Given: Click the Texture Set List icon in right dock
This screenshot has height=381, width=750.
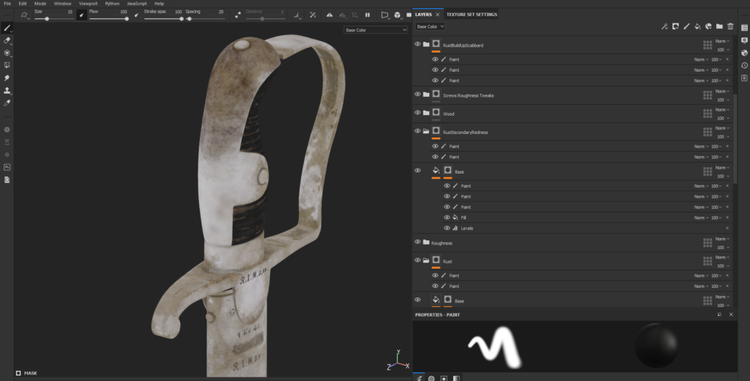Looking at the screenshot, I should [x=744, y=29].
